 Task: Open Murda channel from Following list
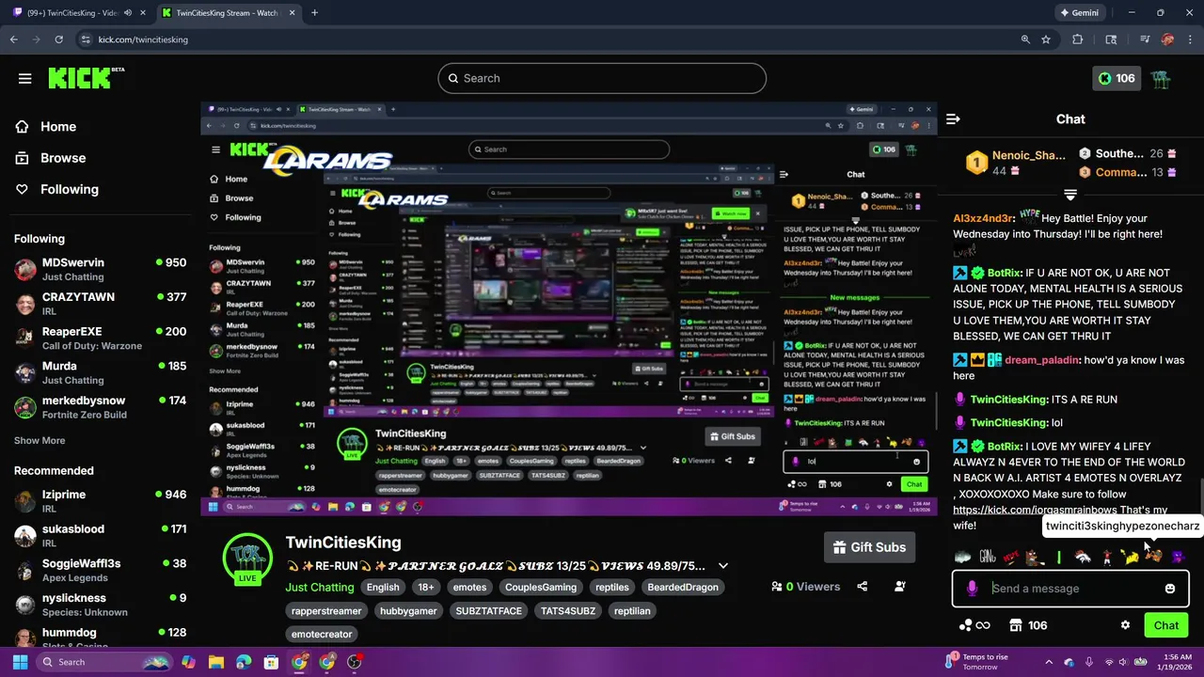click(101, 372)
